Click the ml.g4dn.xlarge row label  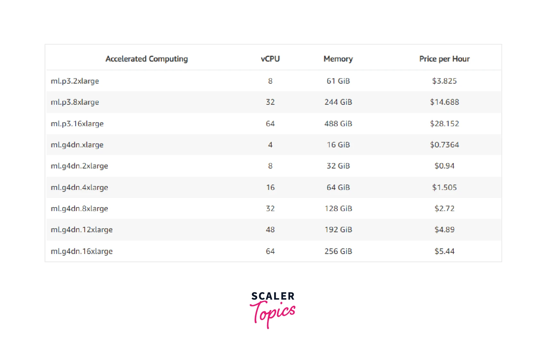77,145
